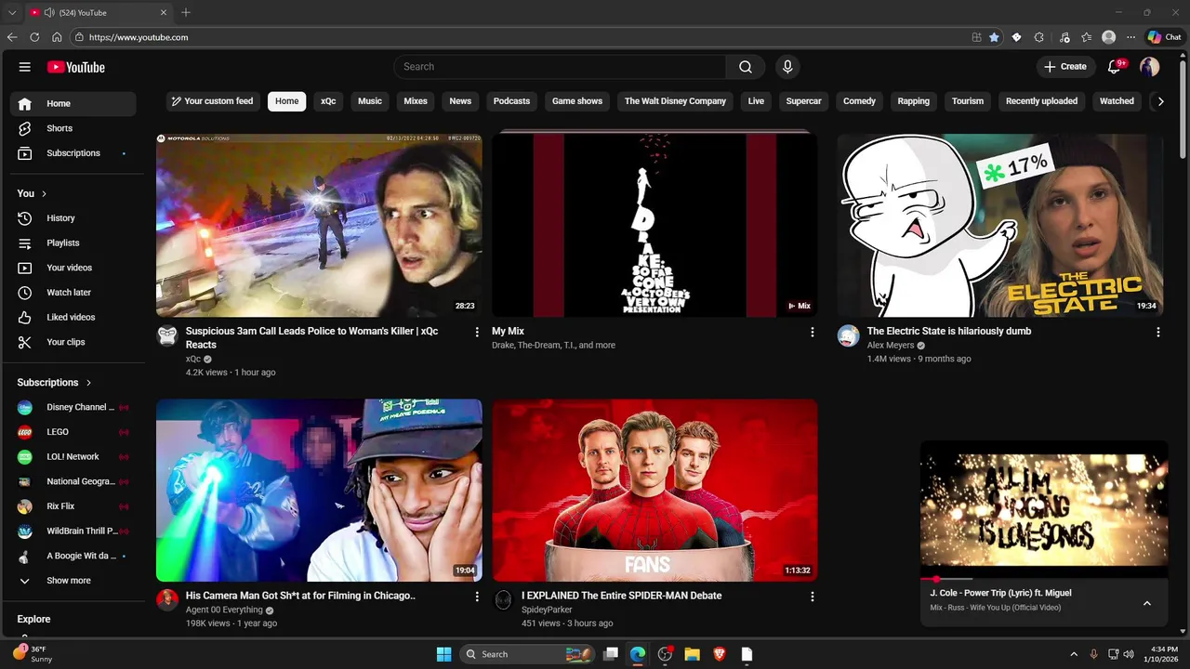Click the Create button
Screen dimensions: 1190x669
[1065, 67]
